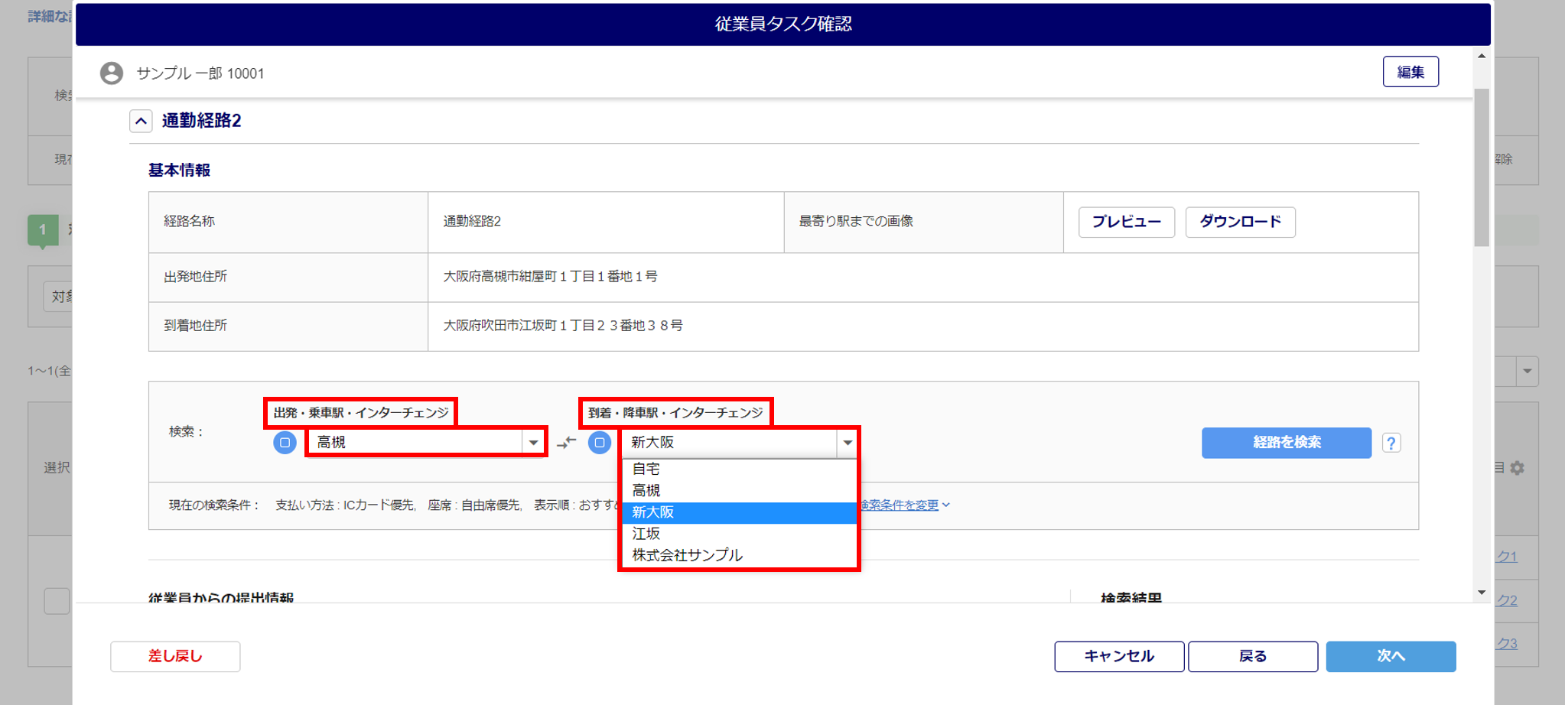Click the background page row checkbox at left
The image size is (1565, 705).
(x=57, y=601)
